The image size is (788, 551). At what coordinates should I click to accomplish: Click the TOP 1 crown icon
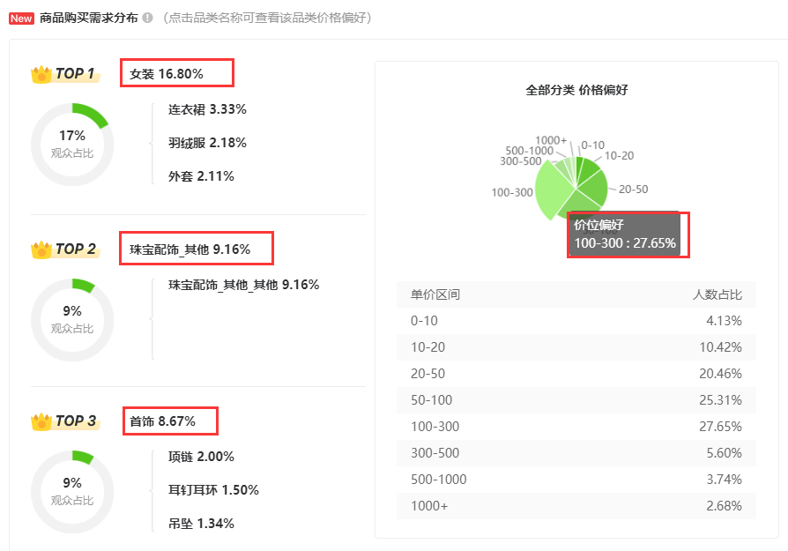coord(41,74)
